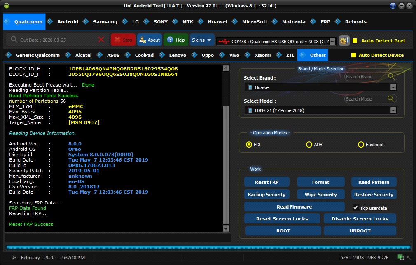Expand the Select Model dropdown (LDN-L21)
This screenshot has height=265, width=416.
point(393,110)
